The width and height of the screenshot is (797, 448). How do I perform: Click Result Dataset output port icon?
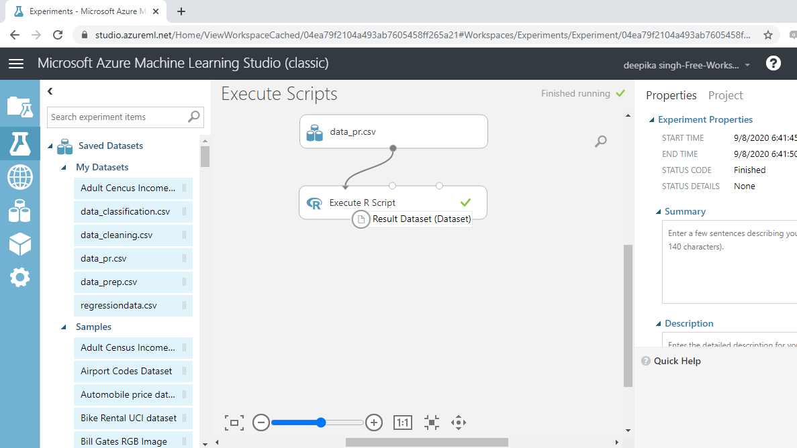coord(361,219)
